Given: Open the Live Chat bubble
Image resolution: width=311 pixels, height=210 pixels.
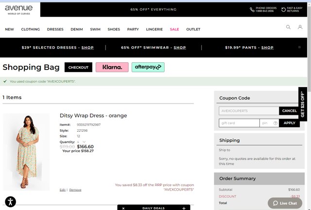Looking at the screenshot, I should 285,203.
